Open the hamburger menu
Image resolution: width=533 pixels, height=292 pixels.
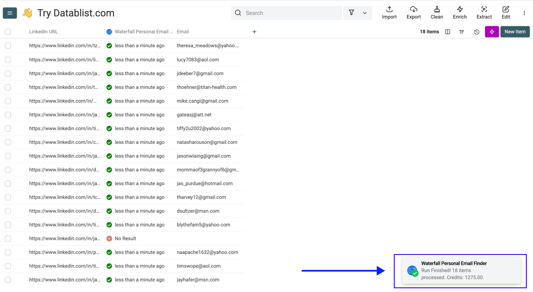10,13
